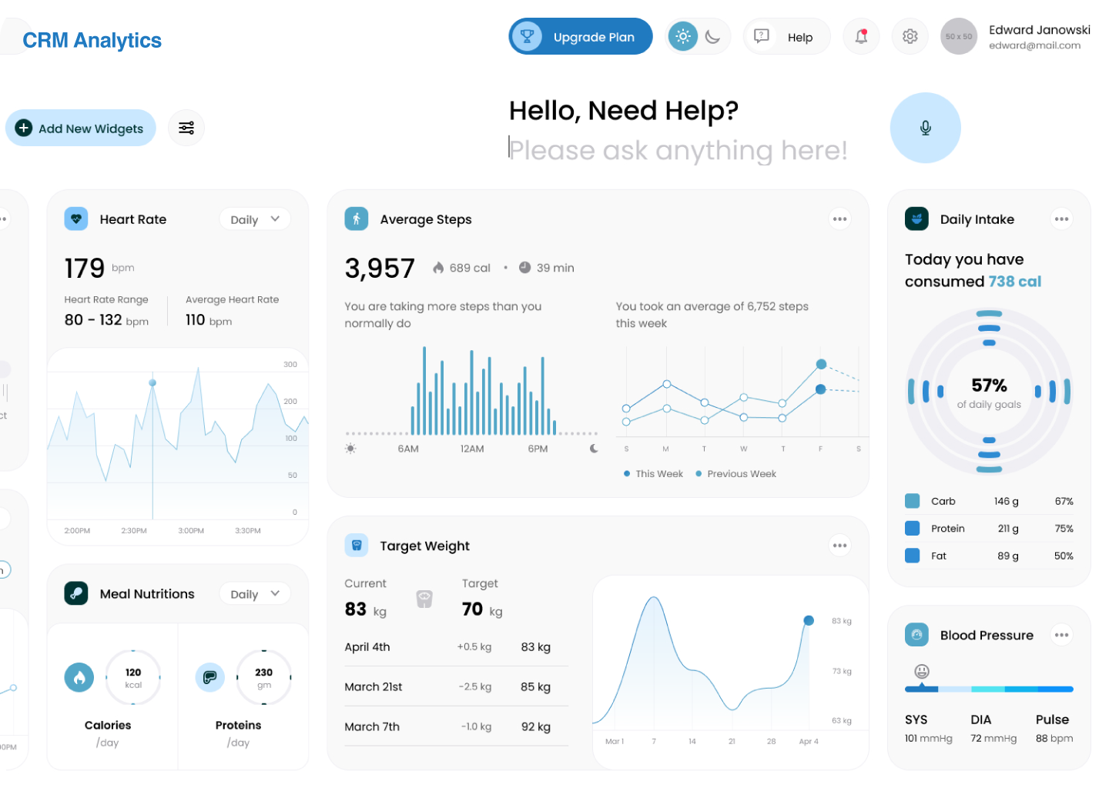The image size is (1109, 788).
Task: Switch to light mode sun toggle
Action: pyautogui.click(x=682, y=36)
